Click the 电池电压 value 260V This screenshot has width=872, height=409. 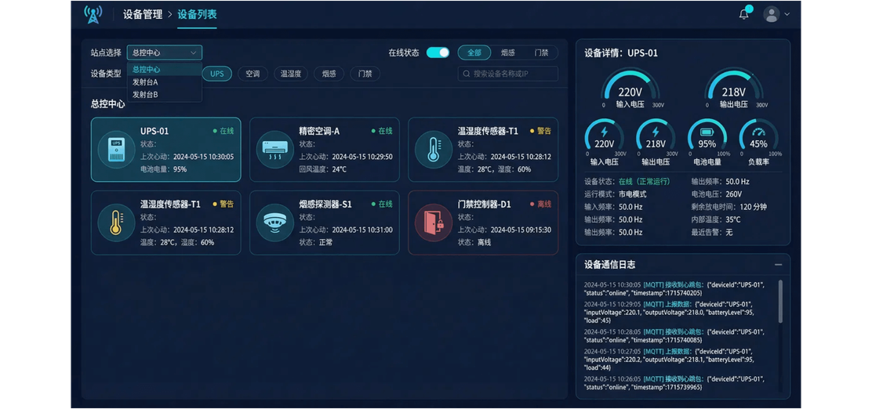pos(734,194)
